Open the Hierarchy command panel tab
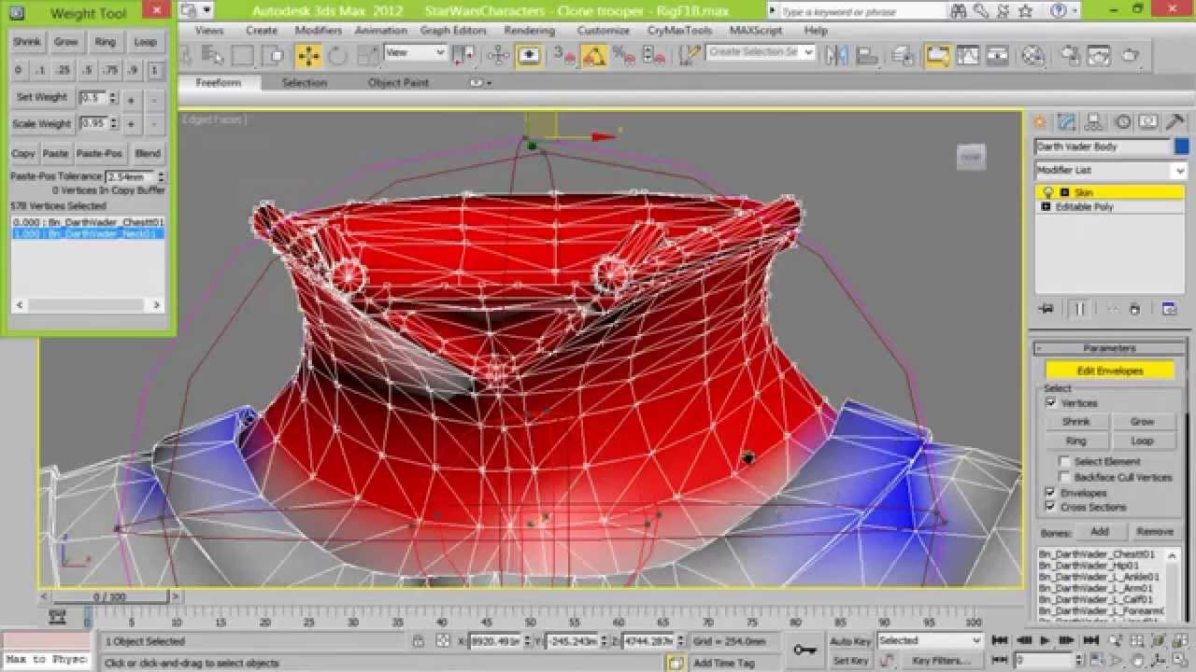Screen dimensions: 1196x672 pos(1094,122)
